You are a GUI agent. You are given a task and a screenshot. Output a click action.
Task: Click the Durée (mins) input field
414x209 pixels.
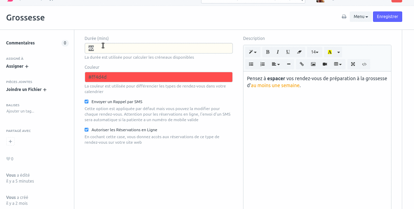point(158,48)
